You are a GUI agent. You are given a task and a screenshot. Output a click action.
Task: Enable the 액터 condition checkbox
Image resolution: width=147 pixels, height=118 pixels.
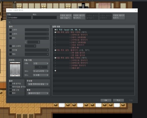(x=10, y=54)
